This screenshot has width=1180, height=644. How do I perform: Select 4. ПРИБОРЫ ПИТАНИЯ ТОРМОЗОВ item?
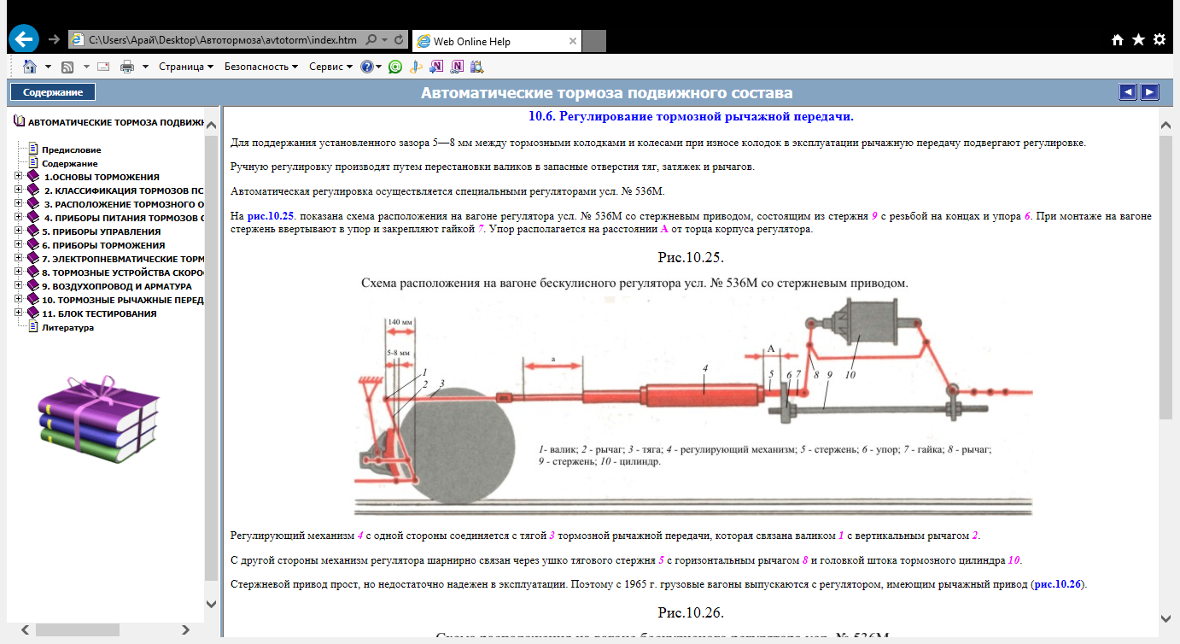coord(124,218)
